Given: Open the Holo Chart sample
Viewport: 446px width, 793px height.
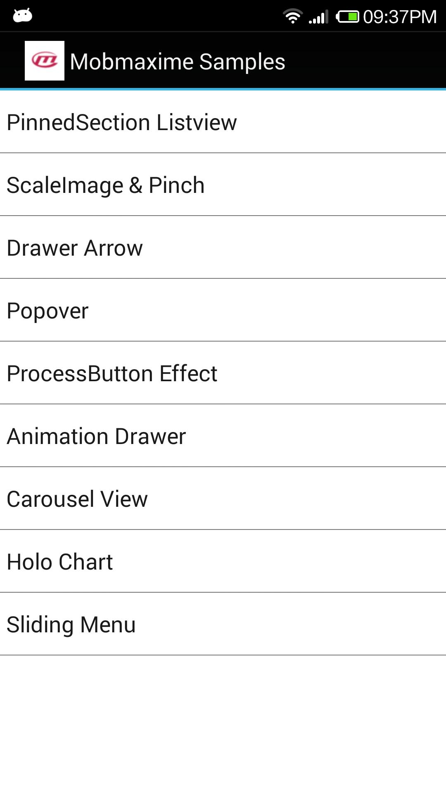Looking at the screenshot, I should (59, 562).
